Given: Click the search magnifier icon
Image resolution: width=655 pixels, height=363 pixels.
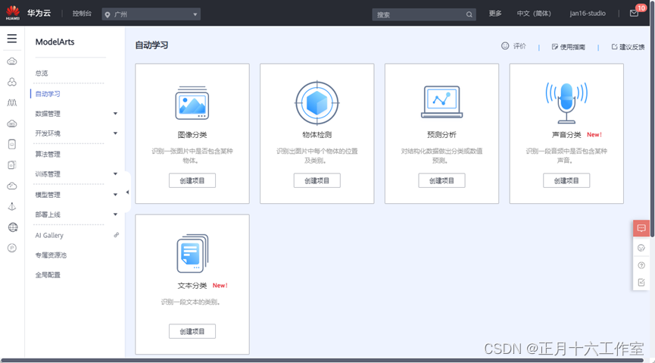Looking at the screenshot, I should [x=469, y=14].
